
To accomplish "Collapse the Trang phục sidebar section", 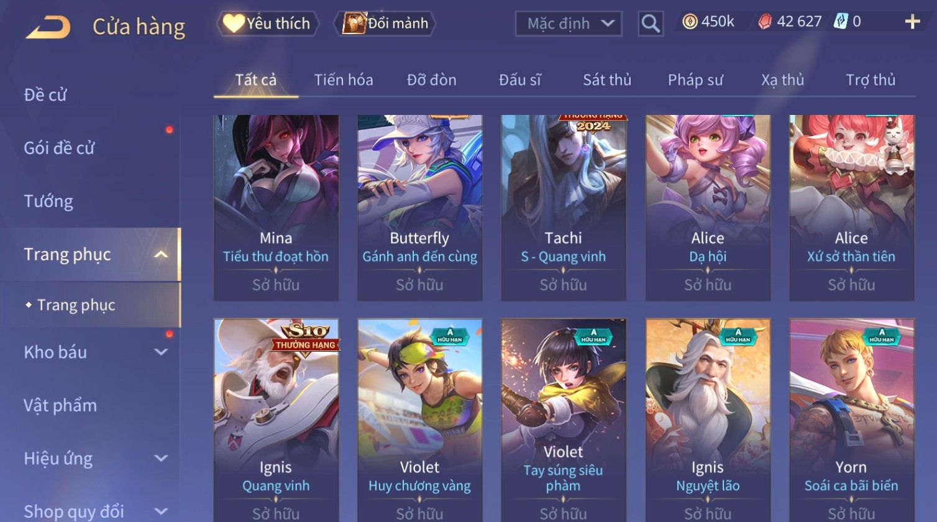I will coord(161,255).
